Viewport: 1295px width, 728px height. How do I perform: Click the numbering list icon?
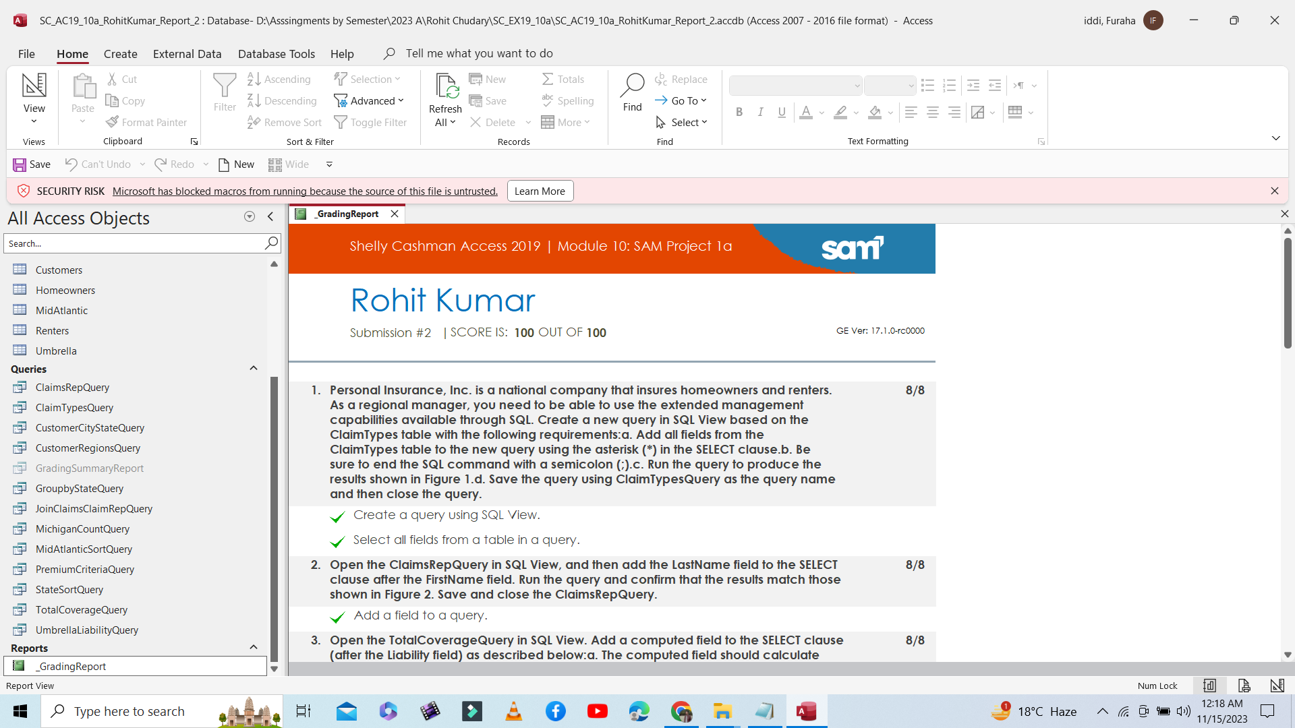[950, 86]
